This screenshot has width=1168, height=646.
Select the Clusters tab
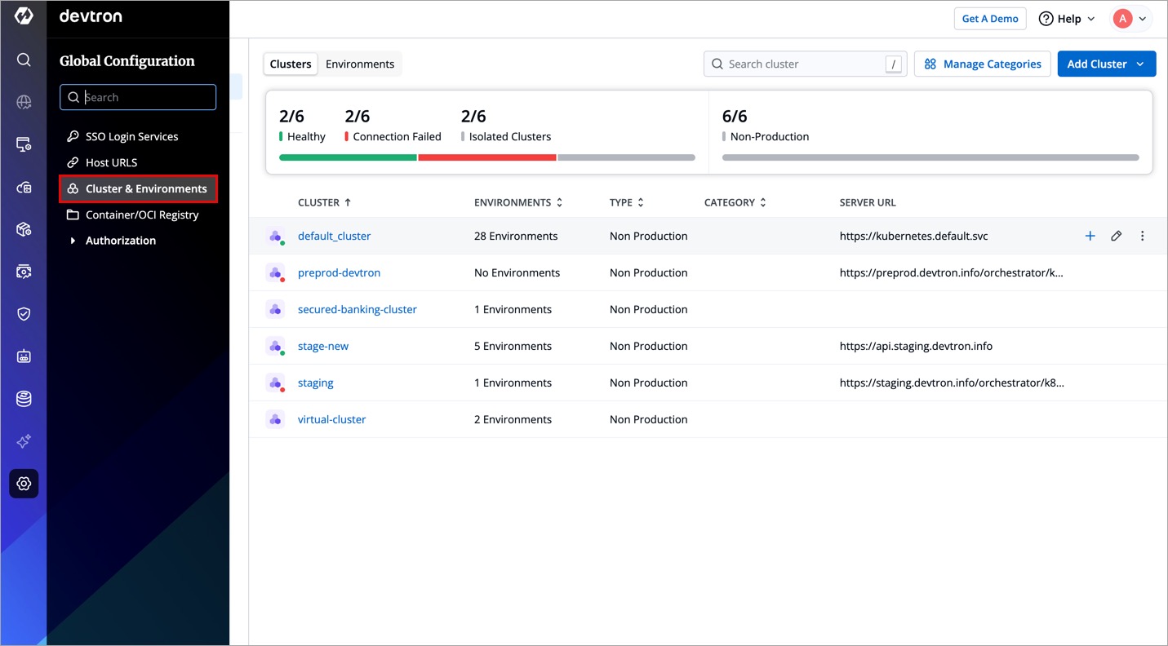pyautogui.click(x=291, y=64)
